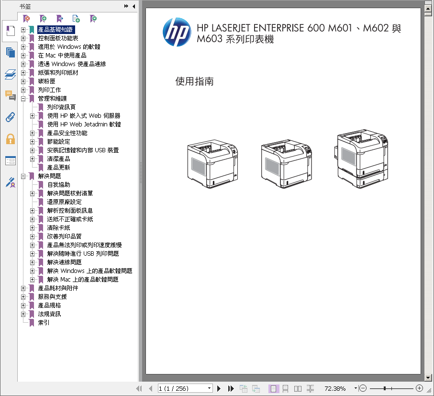
Task: Open the Comments panel in sidebar
Action: (10, 96)
